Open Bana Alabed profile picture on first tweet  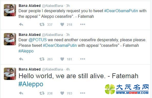10,10
